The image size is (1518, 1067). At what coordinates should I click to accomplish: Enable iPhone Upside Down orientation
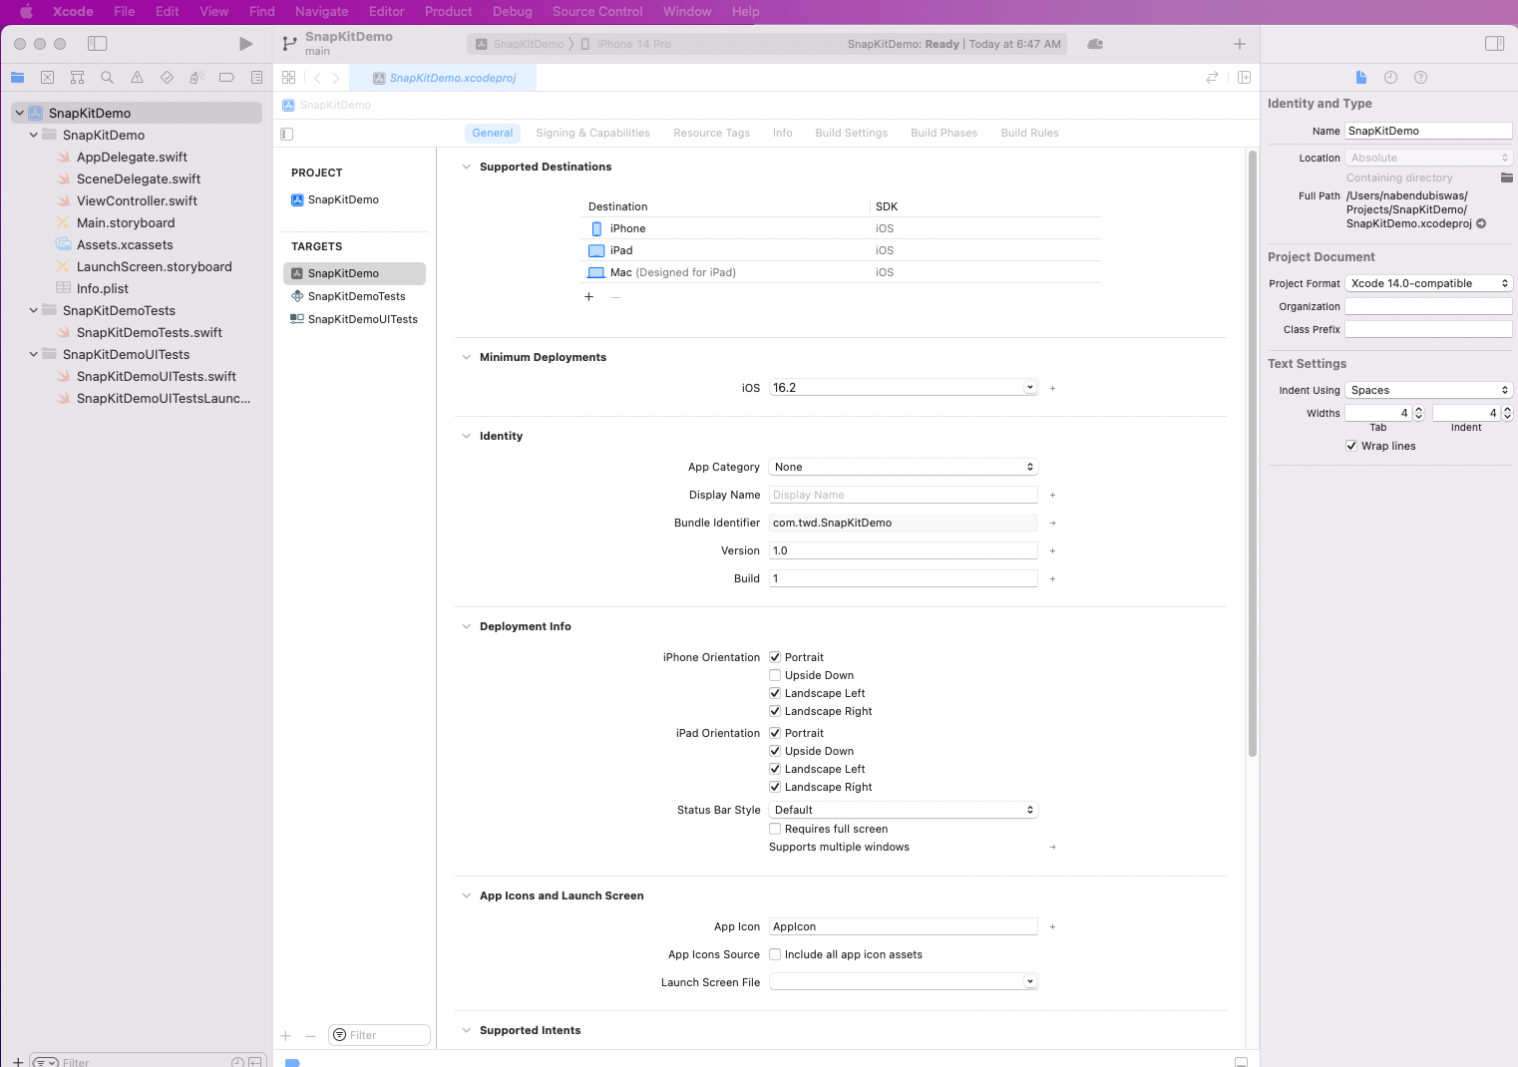(775, 675)
